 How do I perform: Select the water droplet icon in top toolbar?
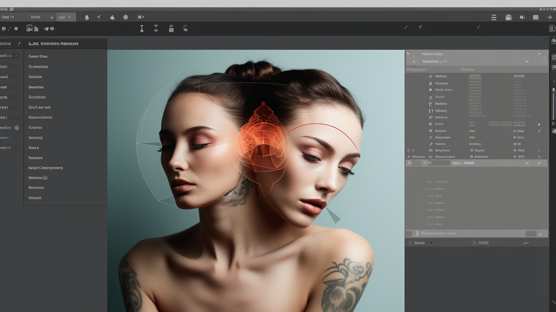tap(87, 17)
